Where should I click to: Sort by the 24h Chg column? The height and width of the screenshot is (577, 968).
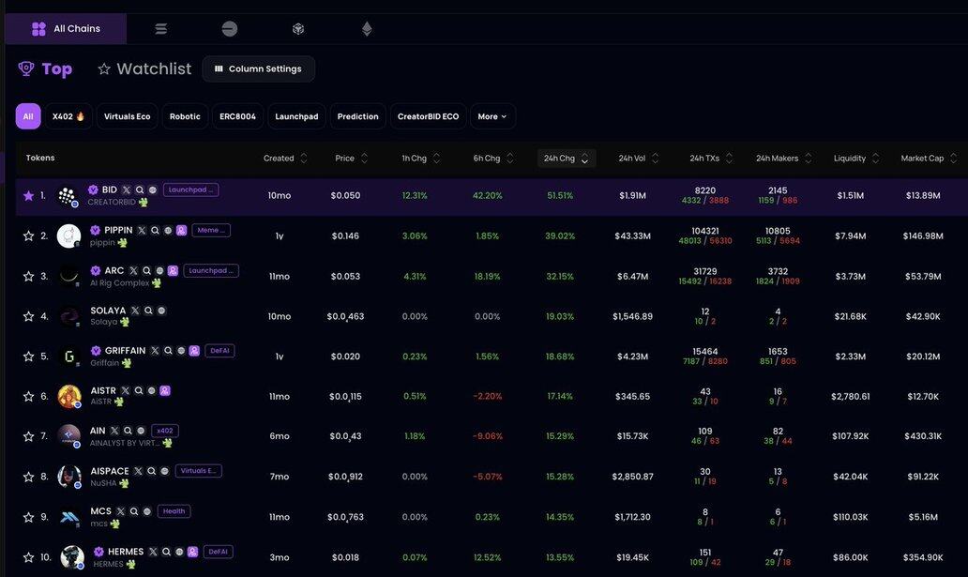(x=567, y=159)
